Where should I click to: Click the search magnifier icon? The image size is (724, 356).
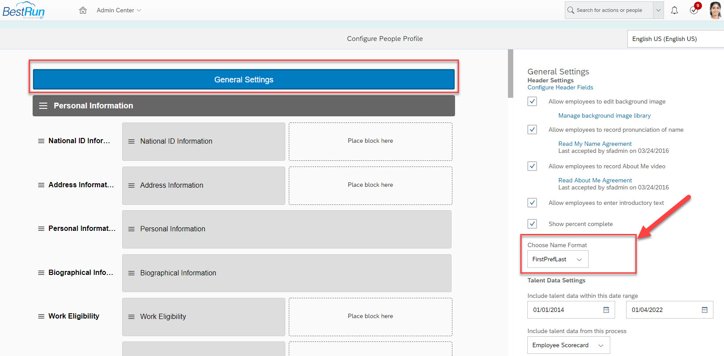(571, 10)
